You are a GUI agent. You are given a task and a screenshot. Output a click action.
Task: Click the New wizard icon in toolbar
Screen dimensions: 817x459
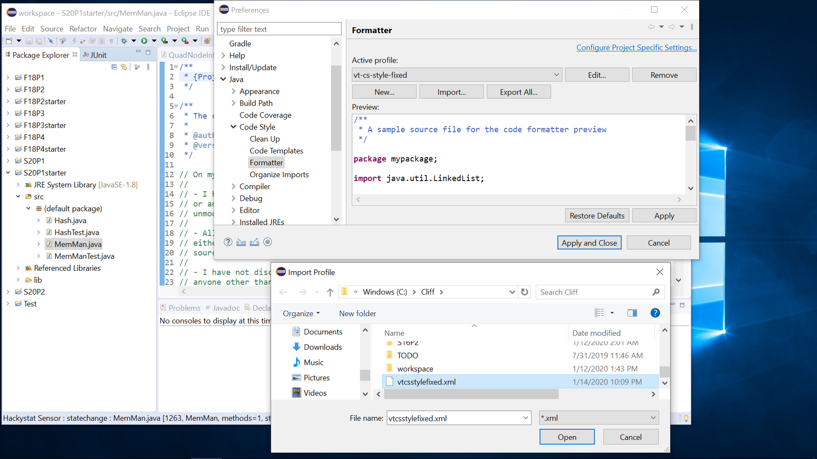[9, 41]
